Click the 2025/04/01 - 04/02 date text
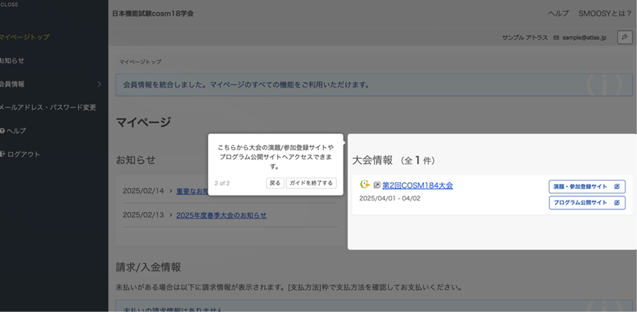The width and height of the screenshot is (637, 312). (x=390, y=198)
